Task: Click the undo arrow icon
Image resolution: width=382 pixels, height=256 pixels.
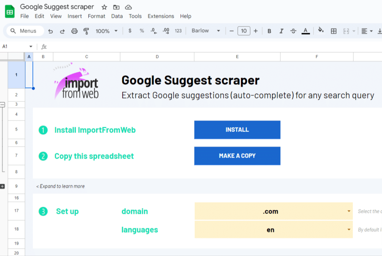Action: (x=51, y=31)
